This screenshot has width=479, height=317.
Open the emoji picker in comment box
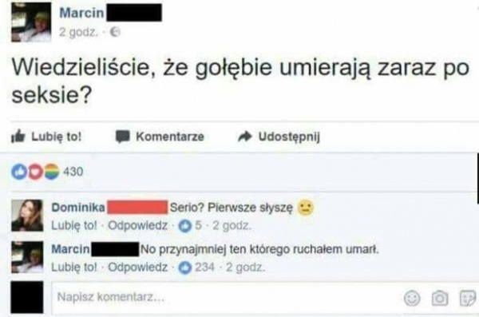[412, 298]
